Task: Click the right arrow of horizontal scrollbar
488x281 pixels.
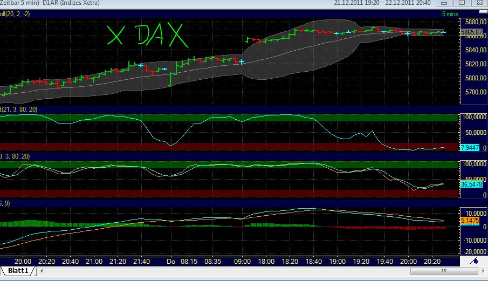Action: 483,270
